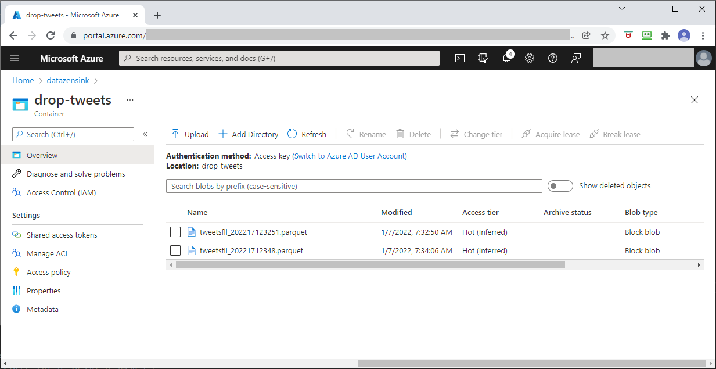The height and width of the screenshot is (369, 716).
Task: Click Rename in the toolbar
Action: point(366,134)
